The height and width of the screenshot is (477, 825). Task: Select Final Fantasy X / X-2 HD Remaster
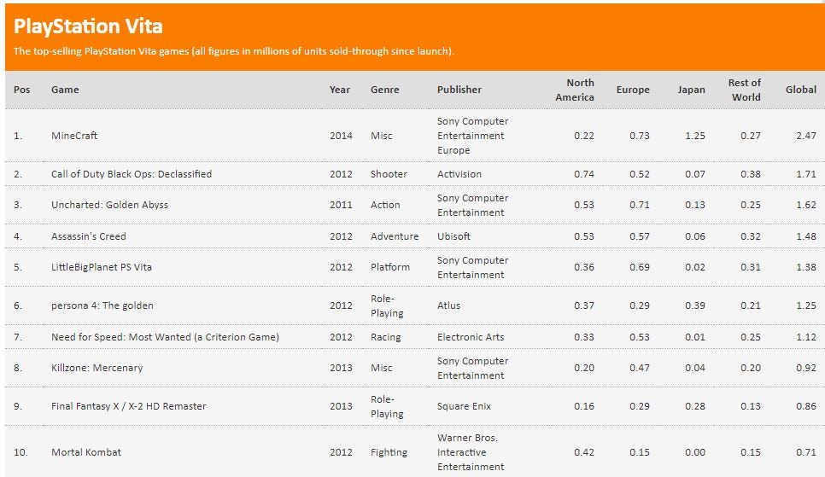(128, 406)
